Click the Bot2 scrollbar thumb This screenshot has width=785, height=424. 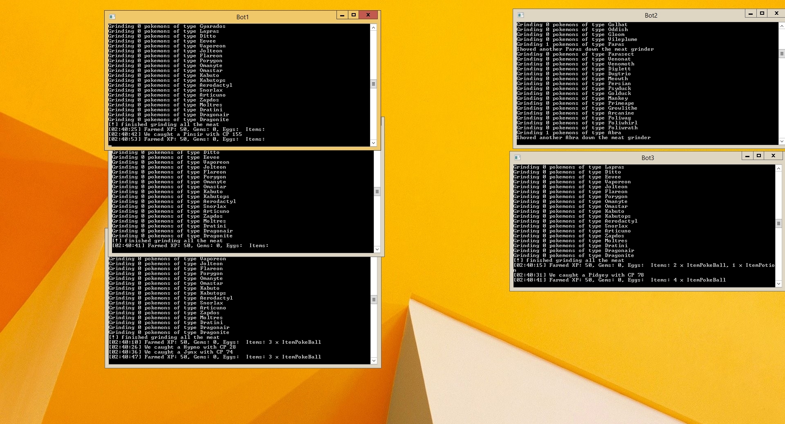point(782,54)
